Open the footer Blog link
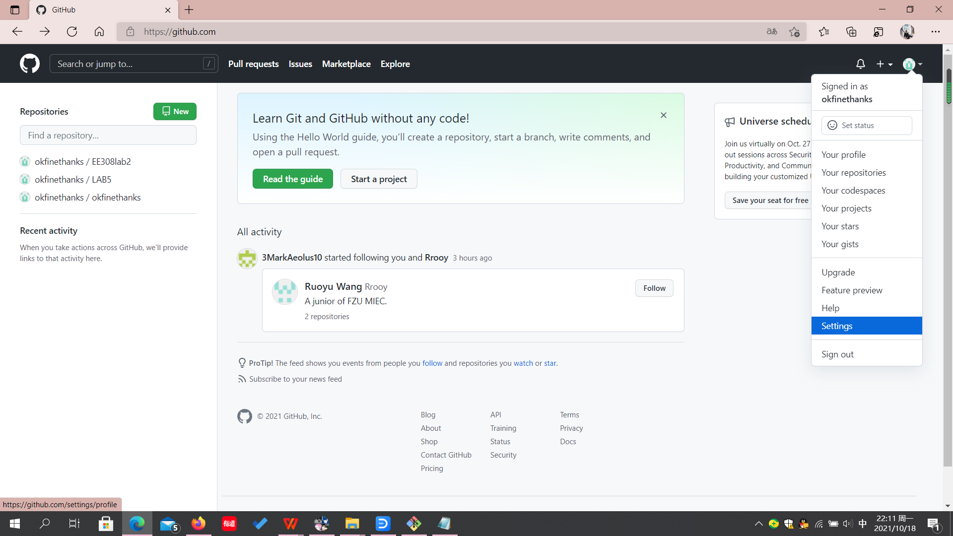953x536 pixels. click(x=428, y=415)
